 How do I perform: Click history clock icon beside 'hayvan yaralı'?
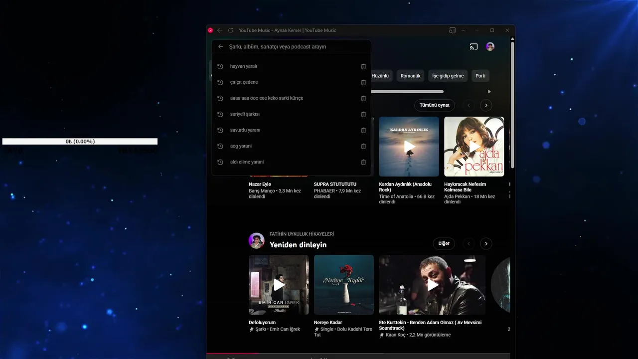coord(220,66)
